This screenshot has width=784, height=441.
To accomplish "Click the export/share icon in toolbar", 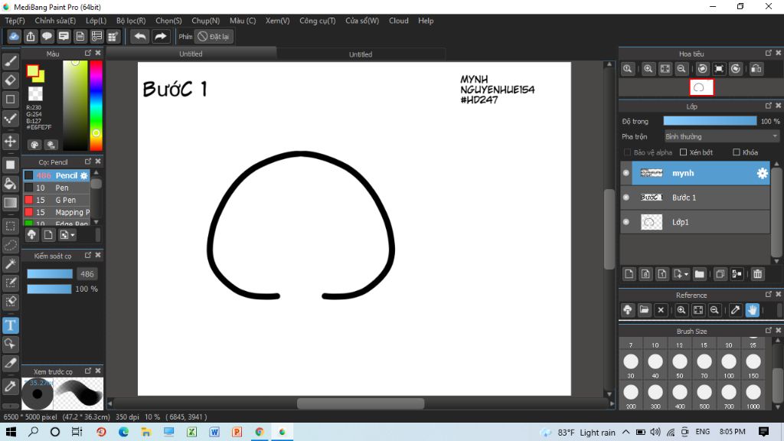I will pos(31,37).
